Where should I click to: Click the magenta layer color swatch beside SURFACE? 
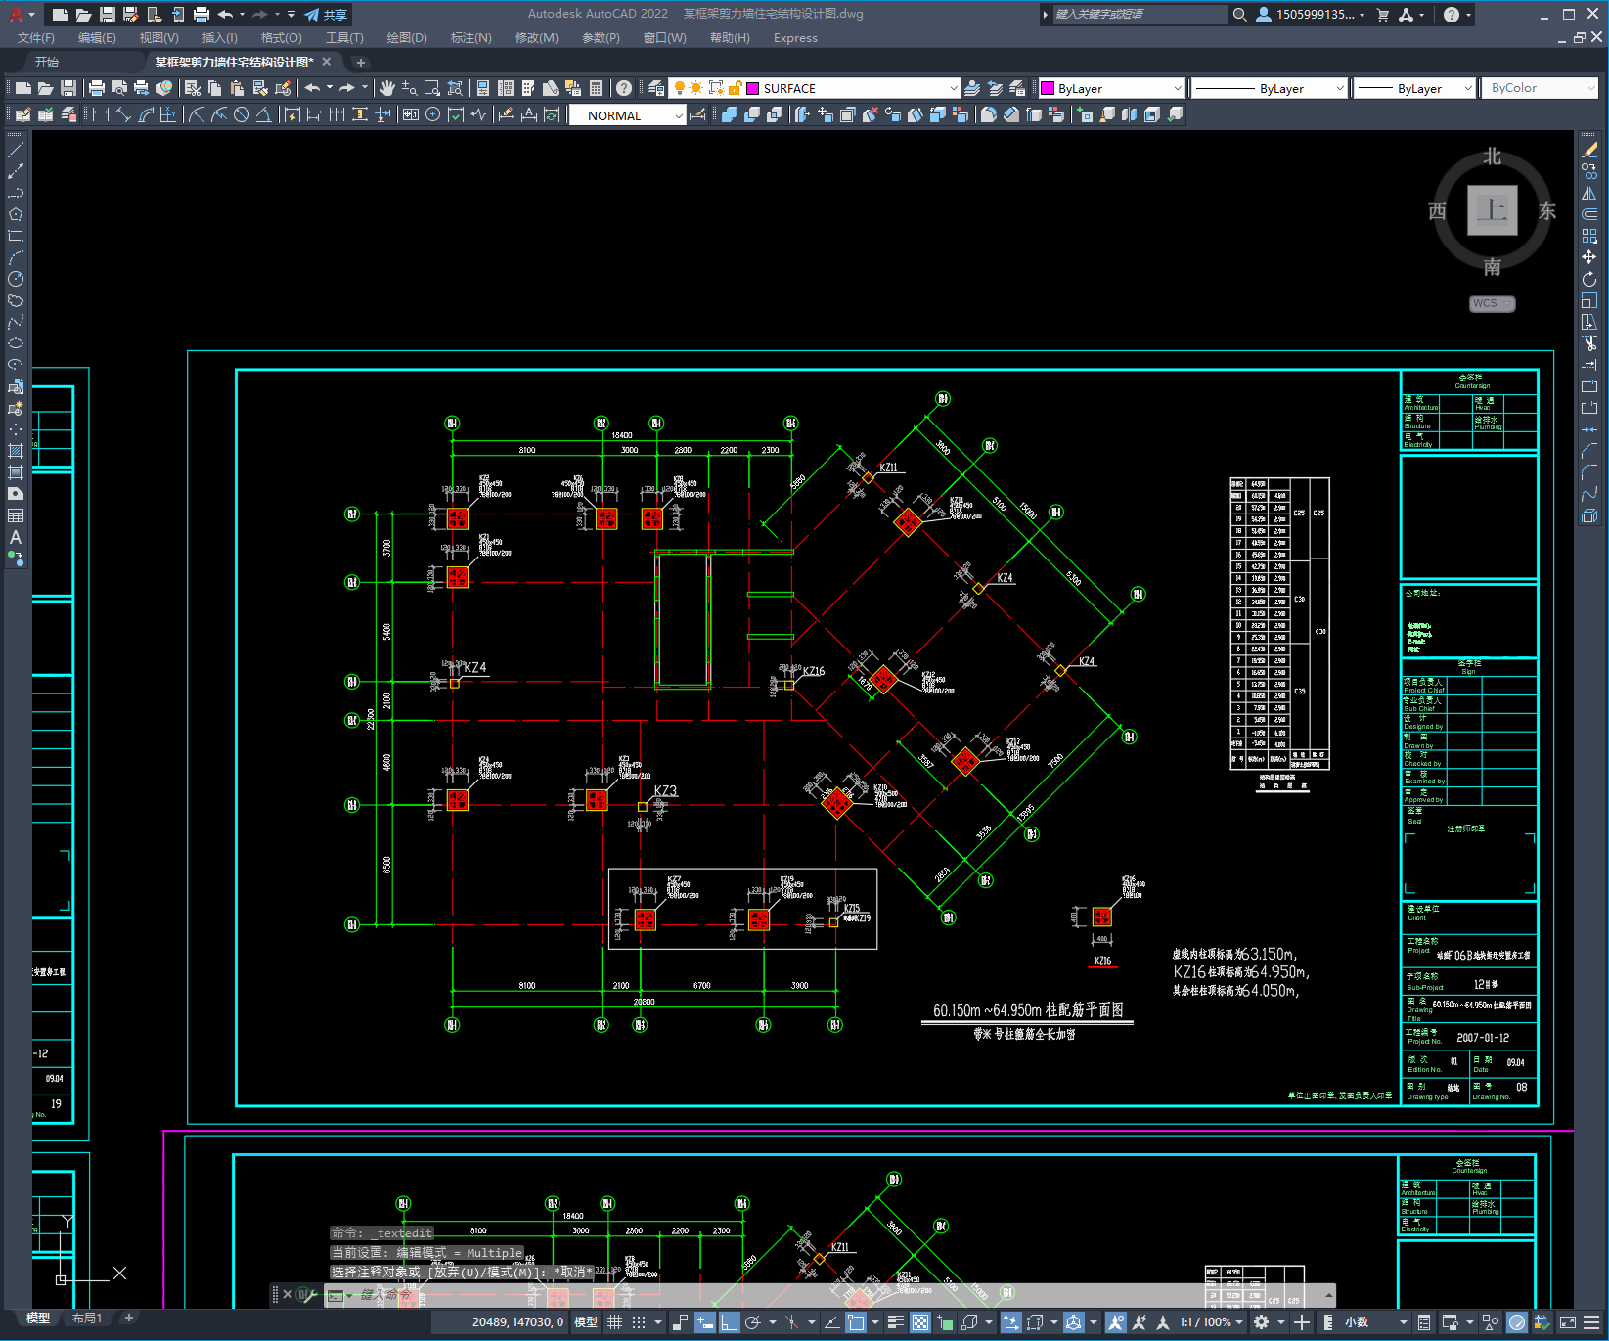(753, 88)
